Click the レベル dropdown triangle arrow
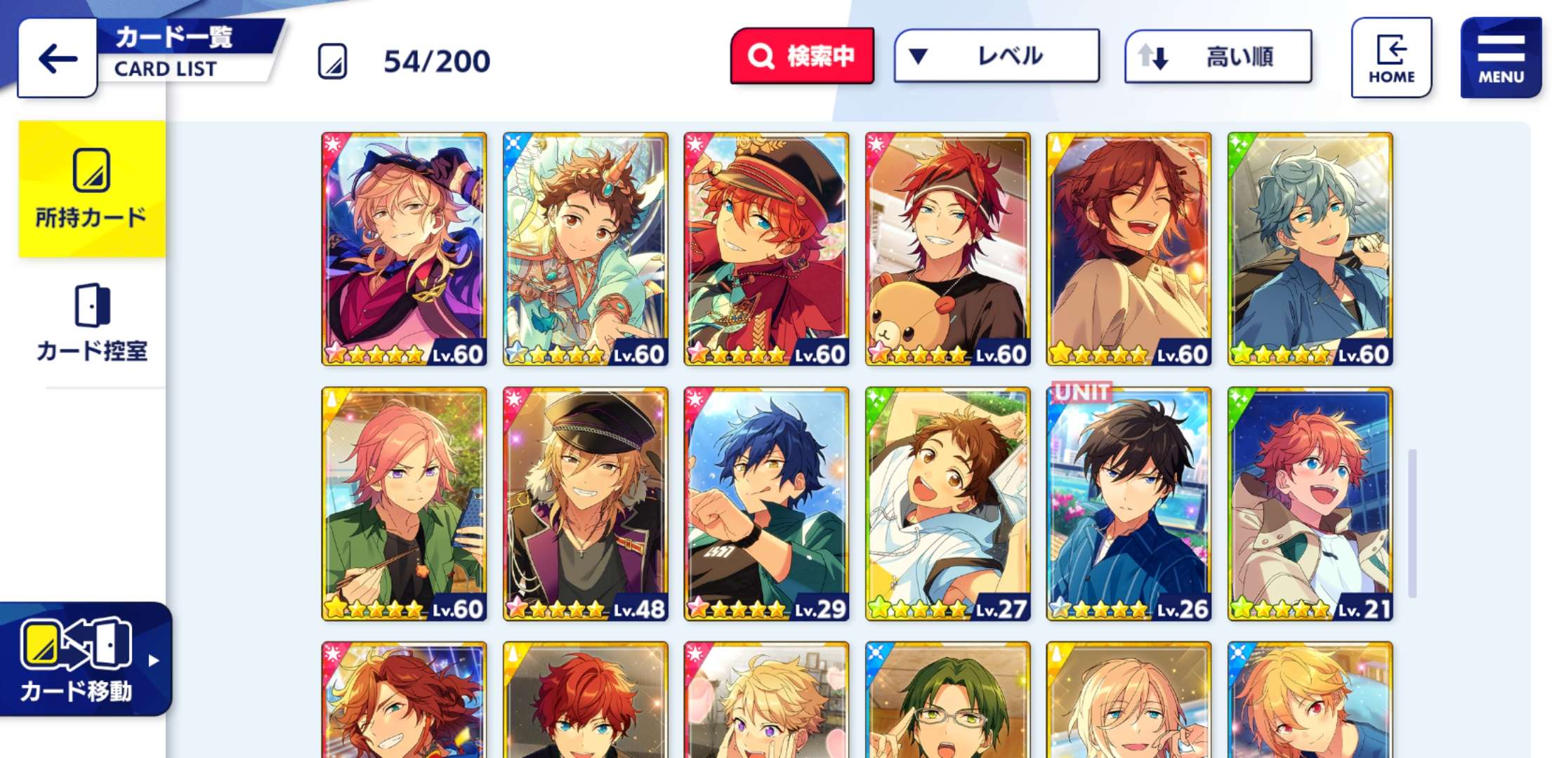1559x758 pixels. point(919,56)
